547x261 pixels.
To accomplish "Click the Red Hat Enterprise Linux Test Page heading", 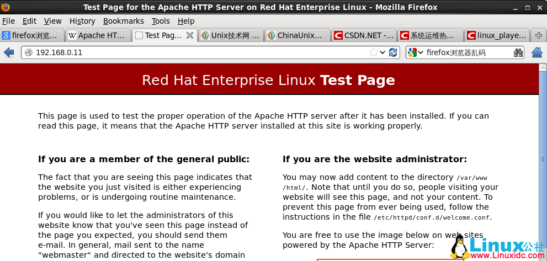I will (268, 80).
